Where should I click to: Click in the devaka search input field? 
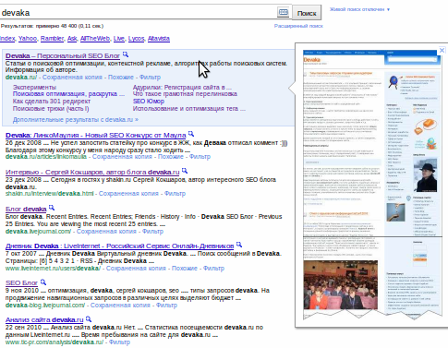(x=139, y=13)
